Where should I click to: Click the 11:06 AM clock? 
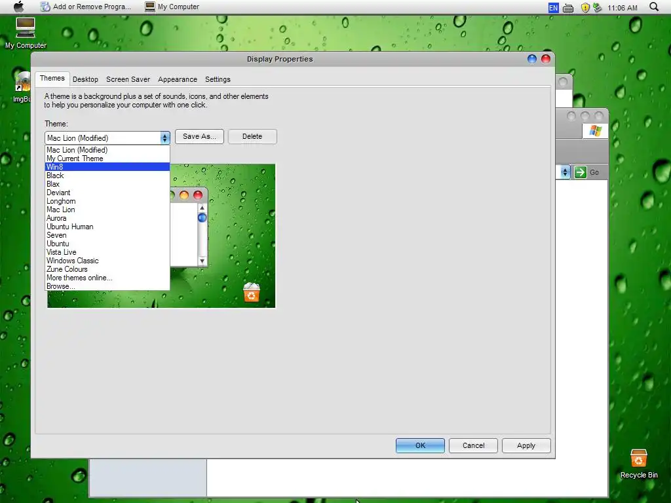pyautogui.click(x=623, y=8)
